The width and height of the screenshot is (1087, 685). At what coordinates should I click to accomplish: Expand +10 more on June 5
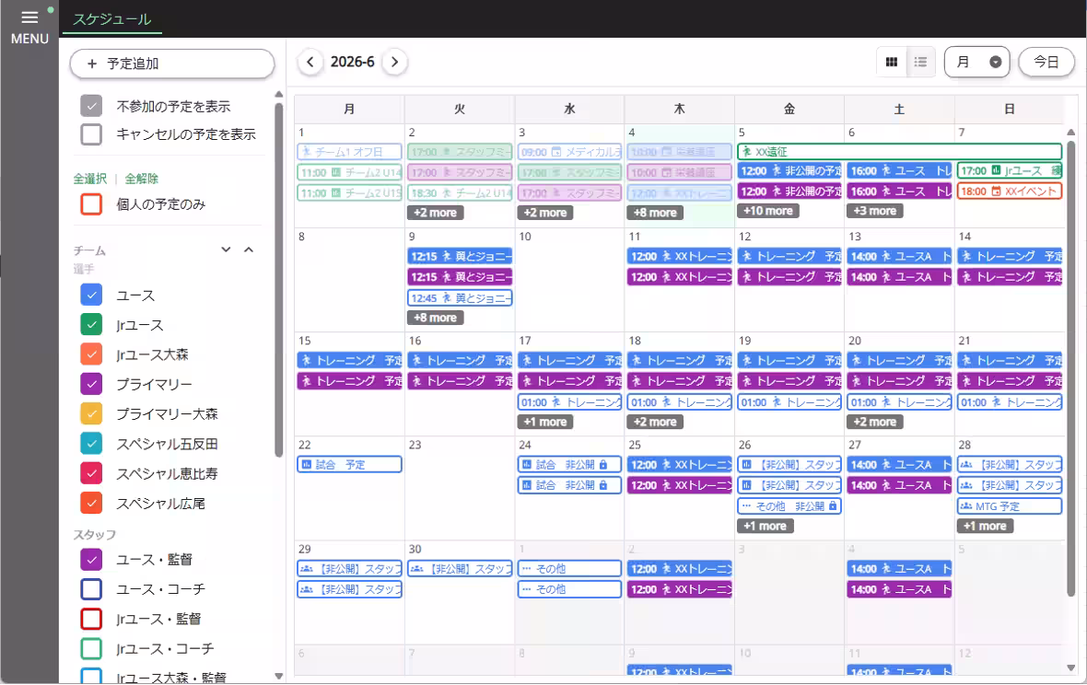768,211
